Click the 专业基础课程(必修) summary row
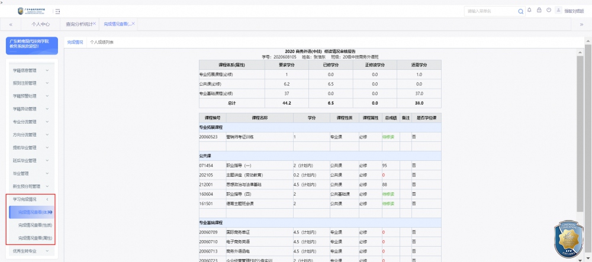This screenshot has width=592, height=262. pyautogui.click(x=320, y=93)
